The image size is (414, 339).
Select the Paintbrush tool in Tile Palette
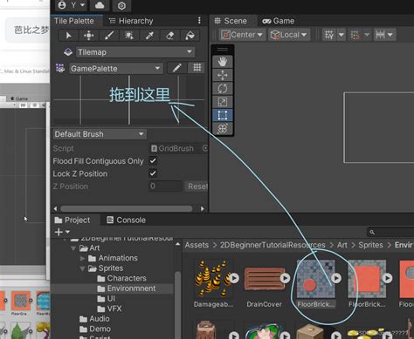tap(109, 36)
